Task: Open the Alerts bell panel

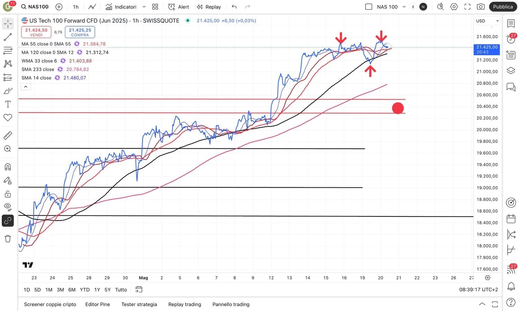Action: [x=511, y=286]
